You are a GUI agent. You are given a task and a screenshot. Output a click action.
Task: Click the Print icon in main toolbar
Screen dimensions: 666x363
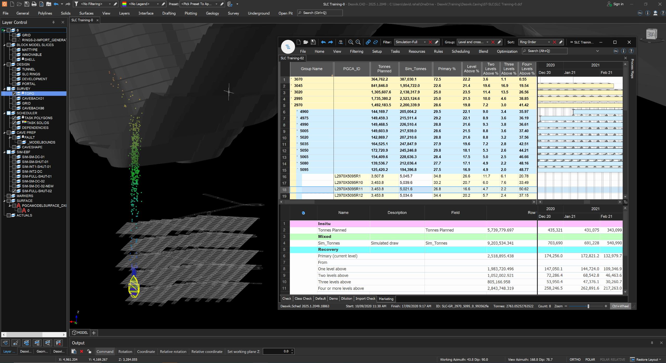34,4
